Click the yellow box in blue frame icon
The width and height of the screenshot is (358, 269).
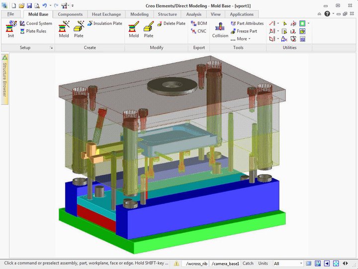(x=302, y=31)
